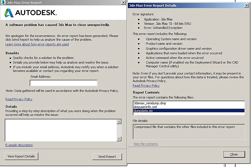Focus the Details description text area
The height and width of the screenshot is (167, 251).
[61, 130]
